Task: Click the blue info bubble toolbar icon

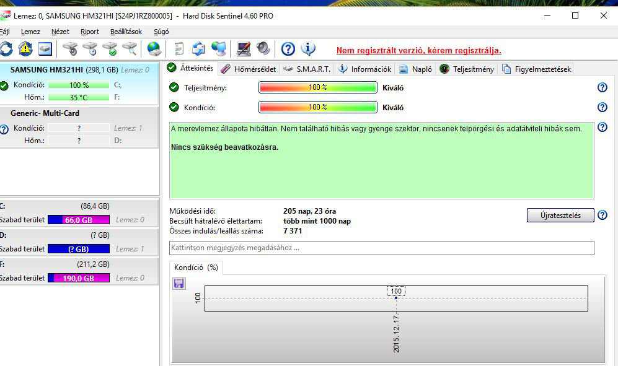Action: [x=308, y=50]
